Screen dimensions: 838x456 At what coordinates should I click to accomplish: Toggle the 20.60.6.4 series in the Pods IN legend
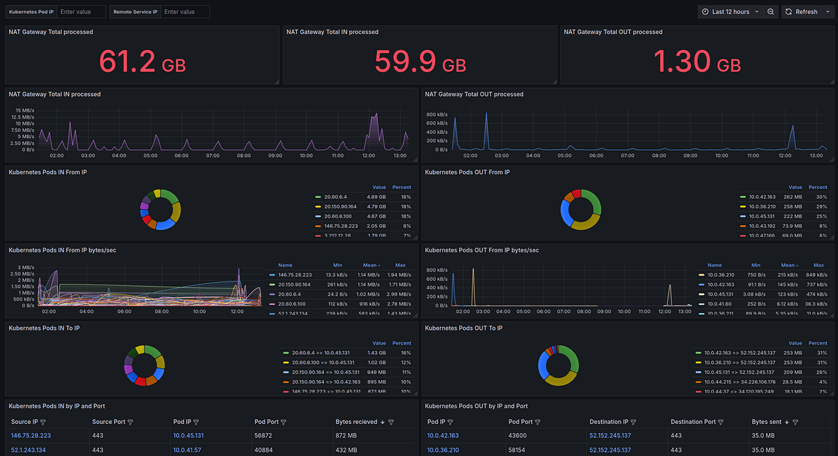coord(337,197)
